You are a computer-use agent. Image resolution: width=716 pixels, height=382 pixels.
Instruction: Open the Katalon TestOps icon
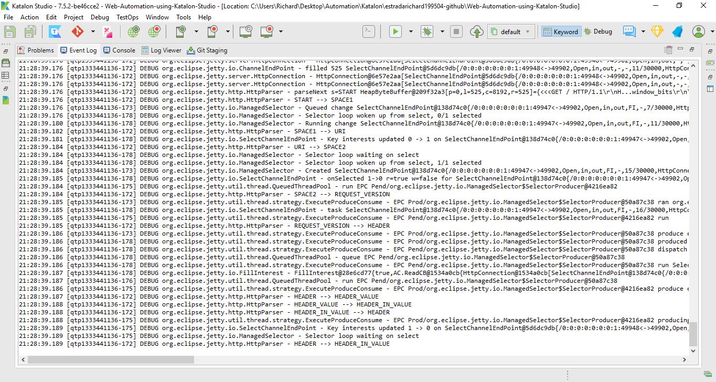(x=55, y=31)
